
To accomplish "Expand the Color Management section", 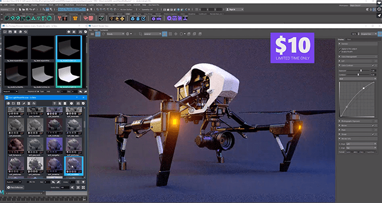I will click(x=358, y=57).
